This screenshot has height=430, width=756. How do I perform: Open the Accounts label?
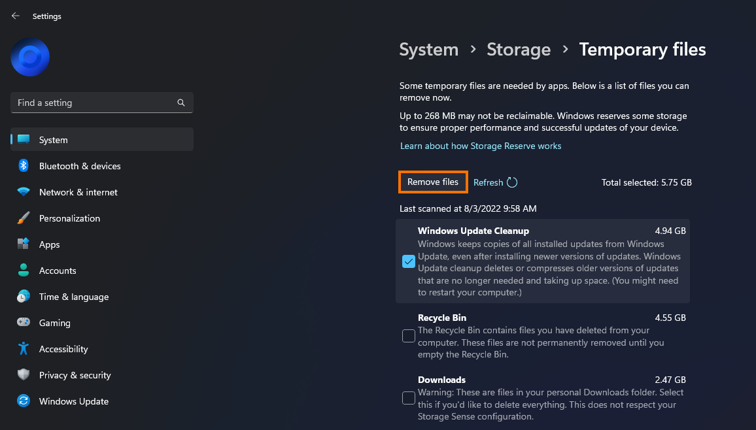(x=58, y=271)
